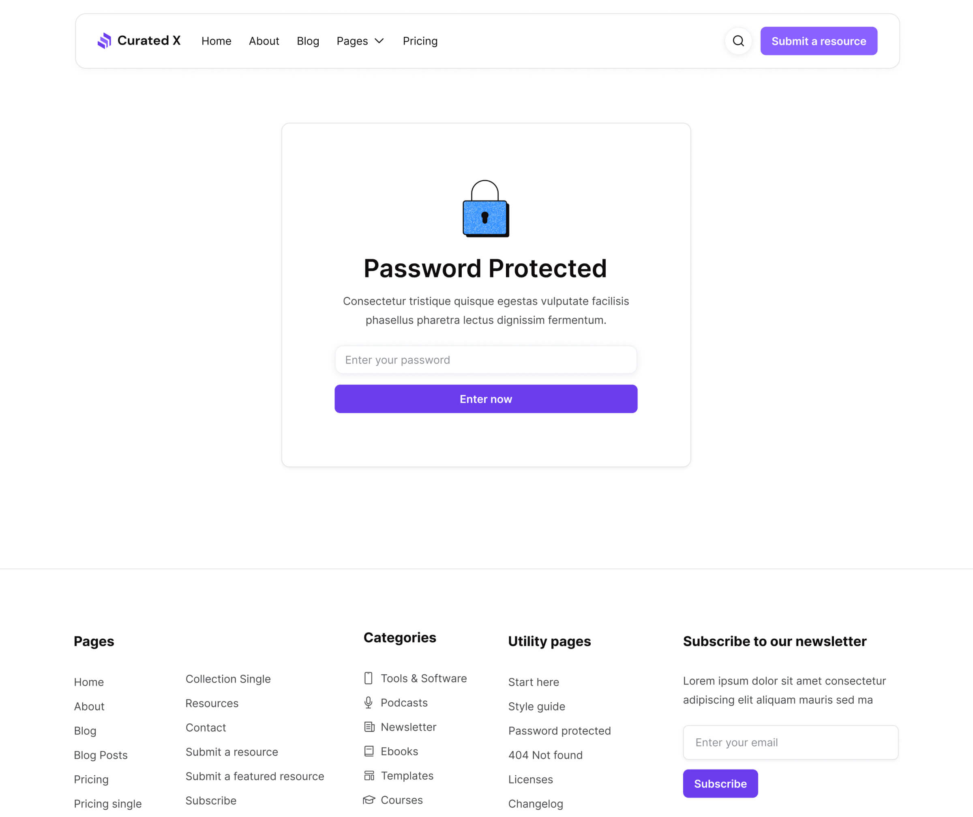This screenshot has height=817, width=973.
Task: Collapse the Pages menu chevron
Action: pos(379,41)
